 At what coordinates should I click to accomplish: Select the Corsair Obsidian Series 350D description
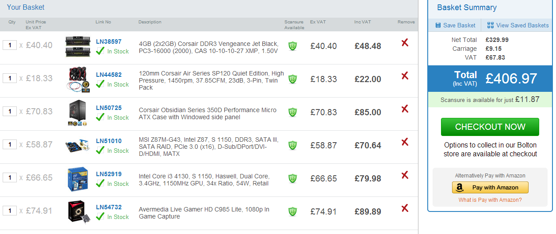tap(207, 113)
